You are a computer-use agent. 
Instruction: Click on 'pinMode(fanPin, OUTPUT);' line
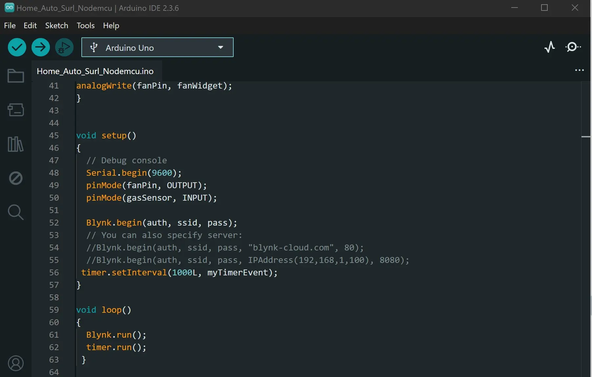click(x=146, y=185)
